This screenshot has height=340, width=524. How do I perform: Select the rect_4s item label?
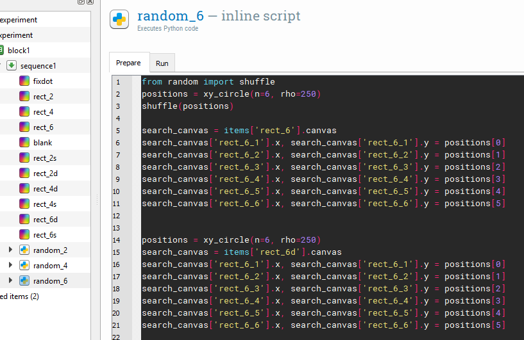pos(45,204)
